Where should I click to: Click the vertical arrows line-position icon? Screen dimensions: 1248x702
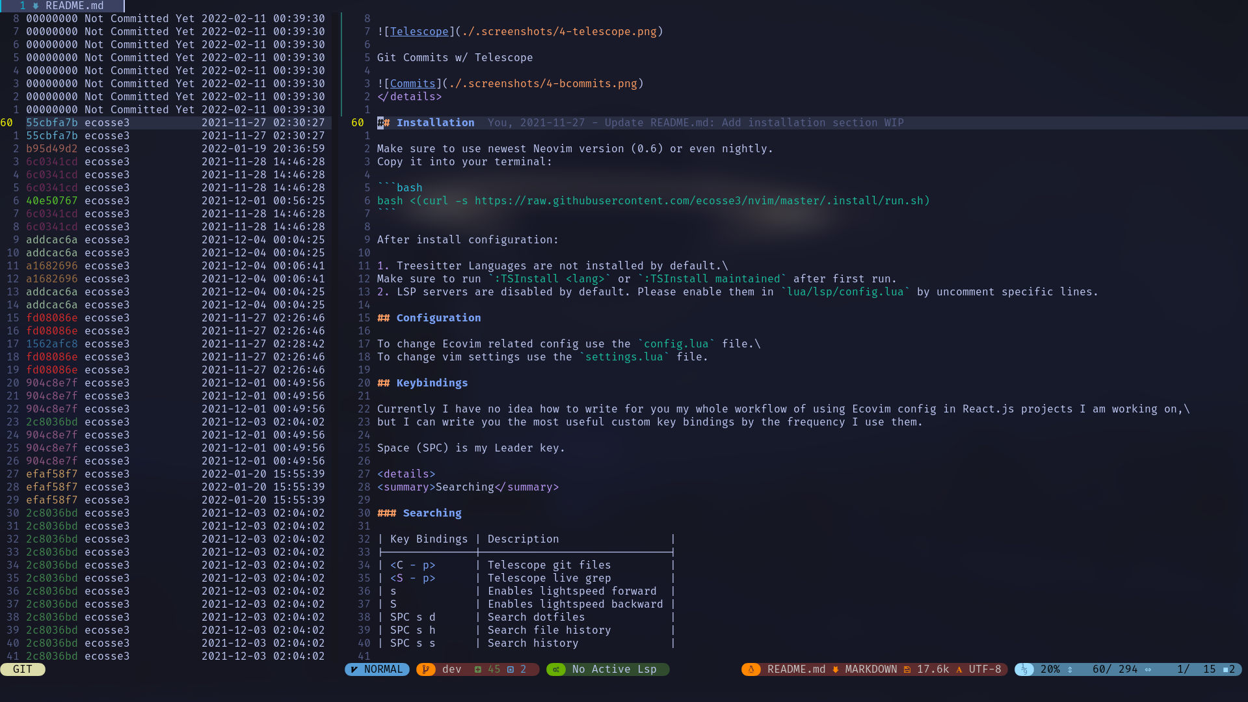click(x=1070, y=669)
